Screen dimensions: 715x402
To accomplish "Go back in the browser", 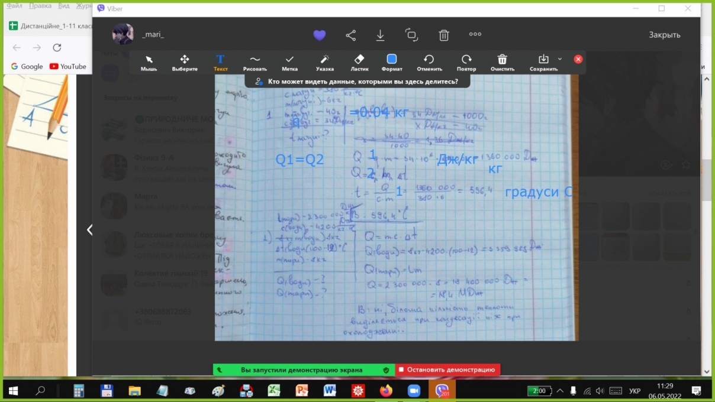I will click(x=17, y=48).
